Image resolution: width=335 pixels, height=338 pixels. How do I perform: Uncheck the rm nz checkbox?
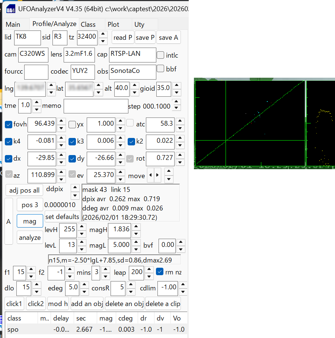point(160,272)
